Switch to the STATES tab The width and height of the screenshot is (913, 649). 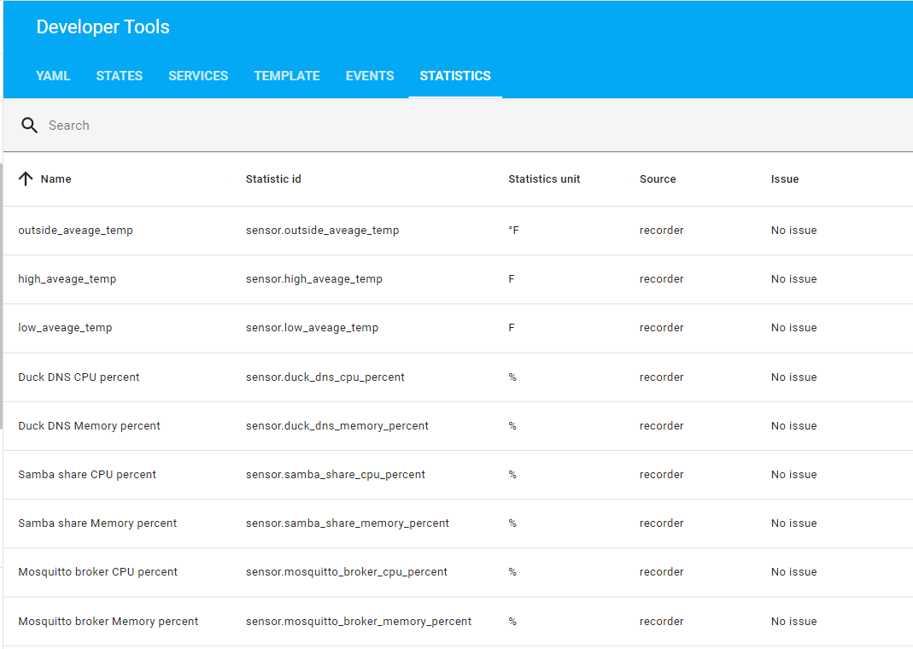click(x=120, y=76)
